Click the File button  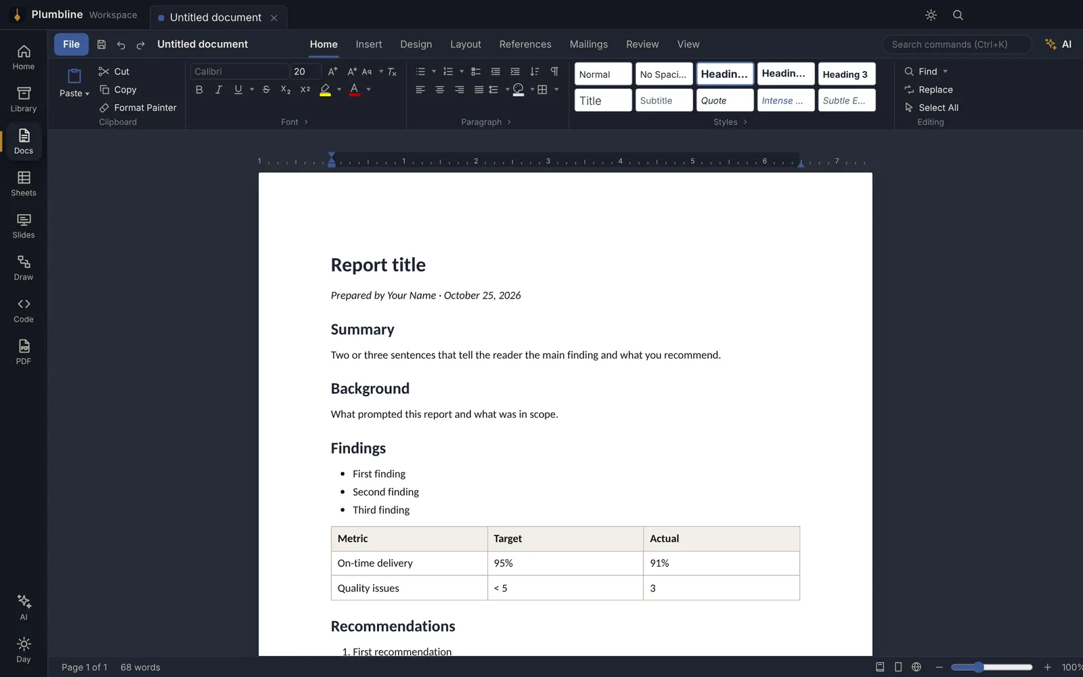click(71, 44)
